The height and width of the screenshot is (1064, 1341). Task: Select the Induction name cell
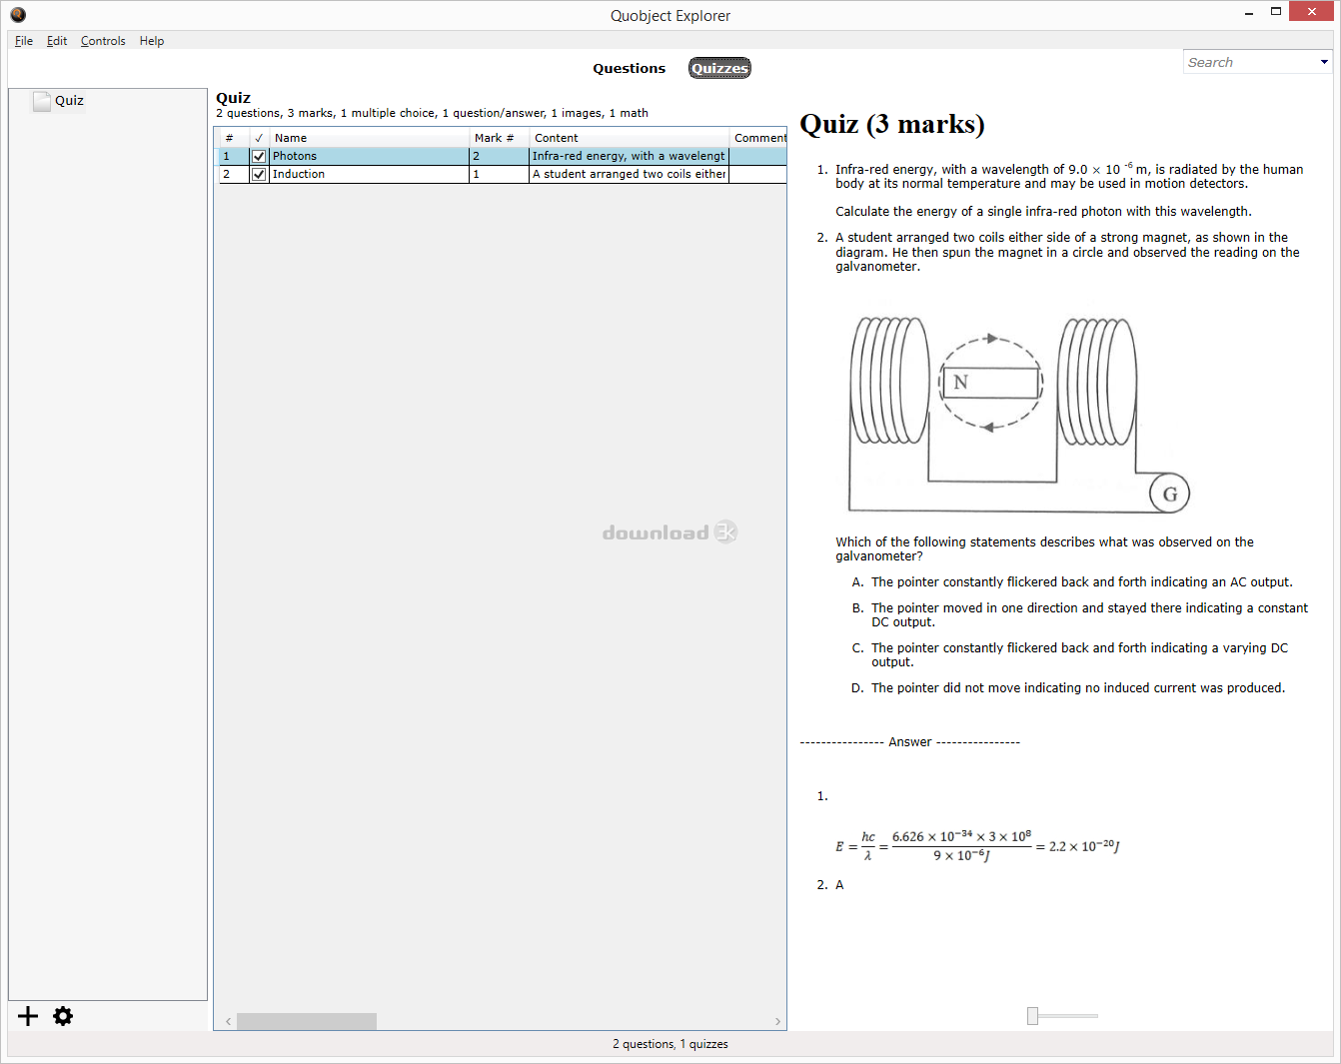pyautogui.click(x=369, y=174)
